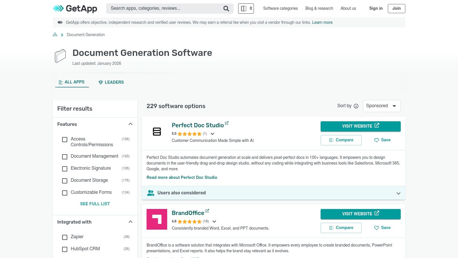Screen dimensions: 458x258
Task: Collapse the Features filter section
Action: tap(131, 124)
